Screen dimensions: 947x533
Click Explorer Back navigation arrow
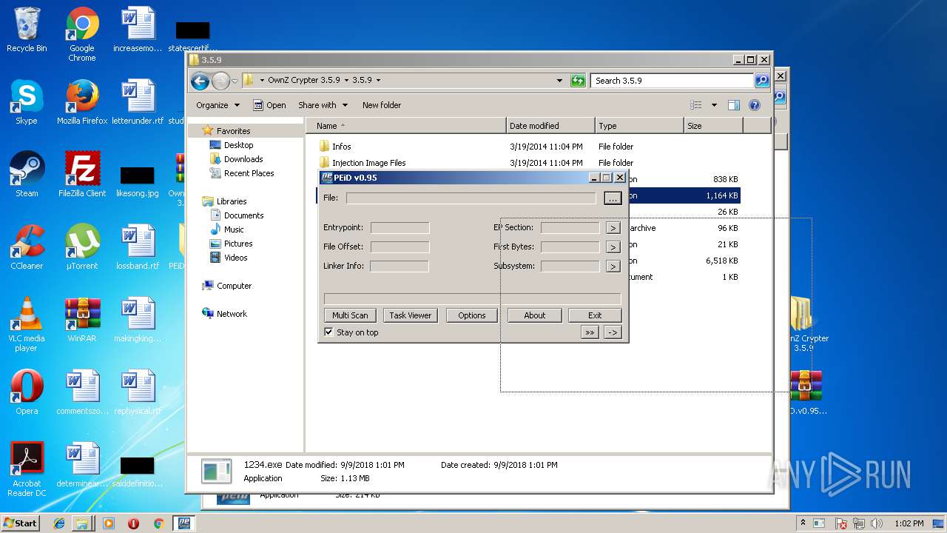tap(200, 81)
